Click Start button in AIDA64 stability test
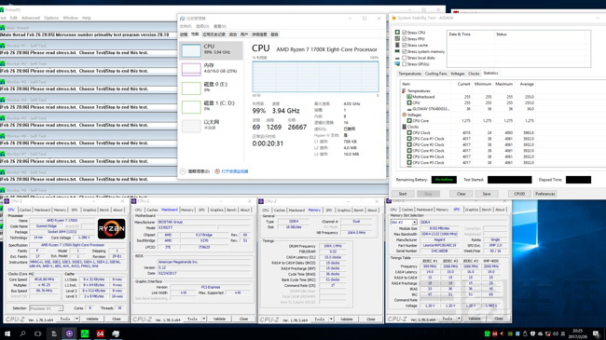The height and width of the screenshot is (340, 606). tap(403, 194)
